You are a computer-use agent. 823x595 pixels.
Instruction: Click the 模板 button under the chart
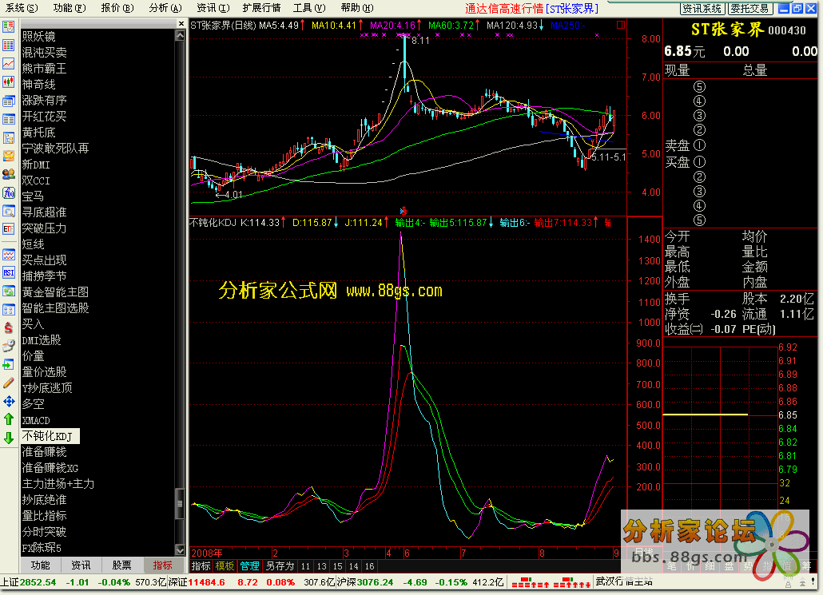click(x=225, y=566)
